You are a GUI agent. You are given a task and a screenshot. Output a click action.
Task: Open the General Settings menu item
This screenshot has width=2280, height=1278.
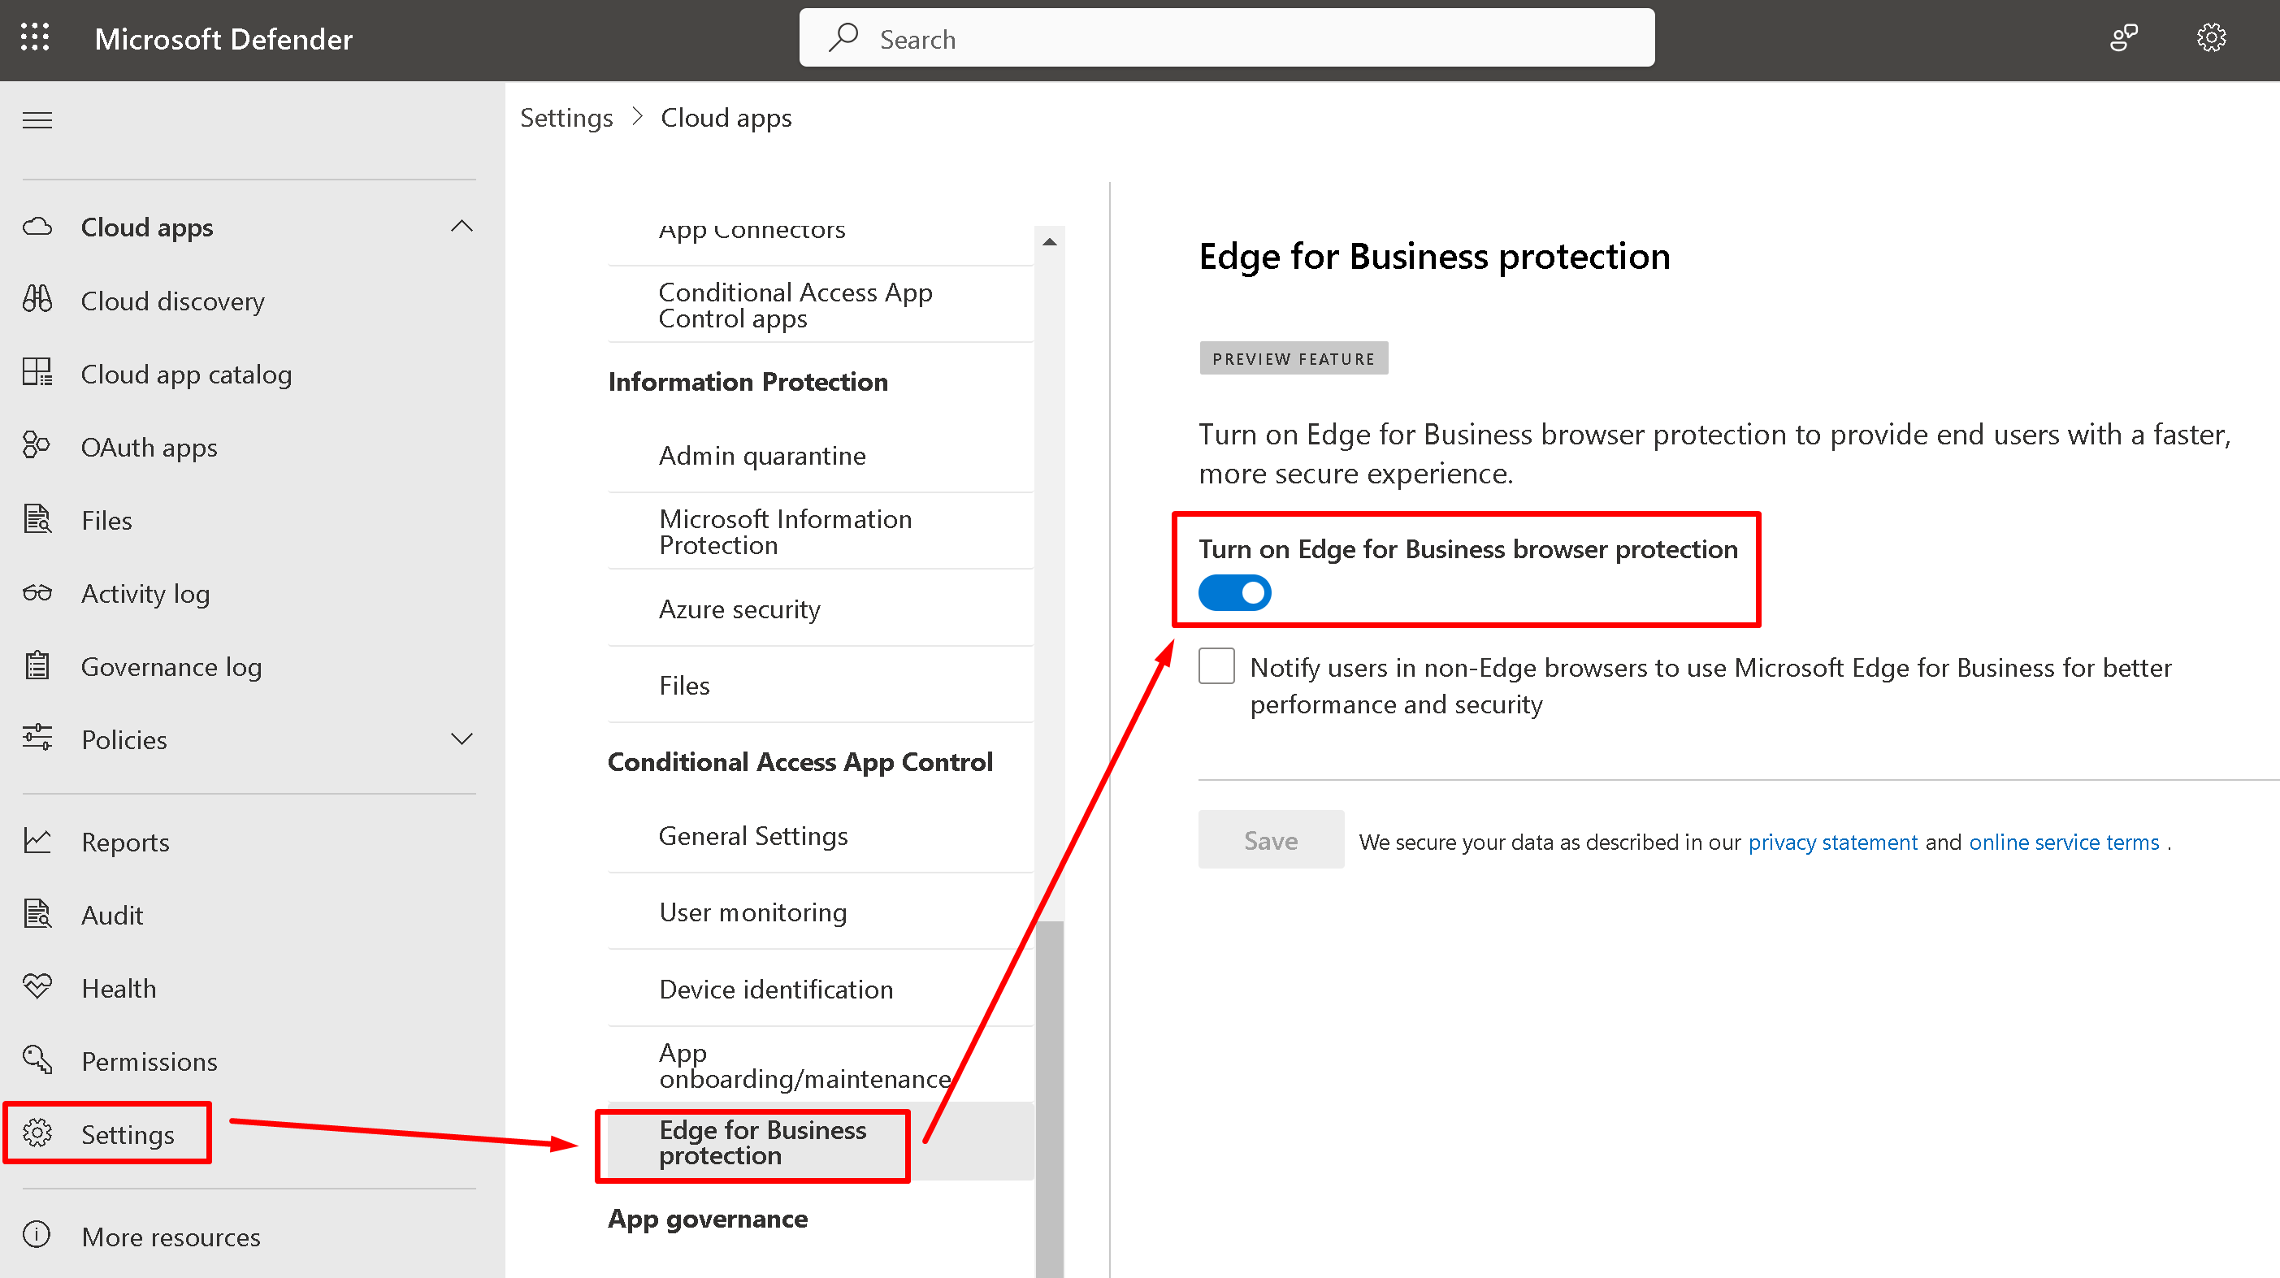coord(753,835)
